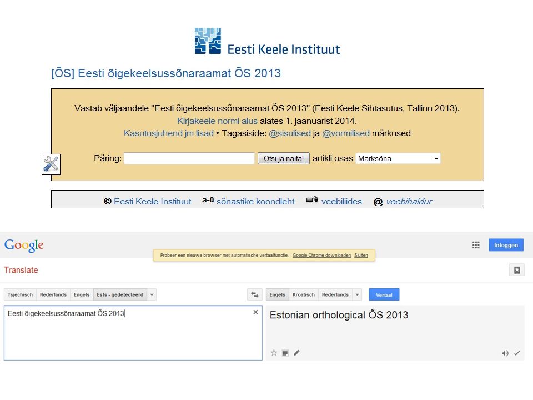
Task: Listen to the translation with the speaker icon
Action: click(505, 353)
